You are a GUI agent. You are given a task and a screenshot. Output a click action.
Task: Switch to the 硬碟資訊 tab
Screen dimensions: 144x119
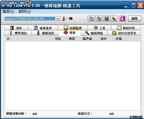[45, 33]
